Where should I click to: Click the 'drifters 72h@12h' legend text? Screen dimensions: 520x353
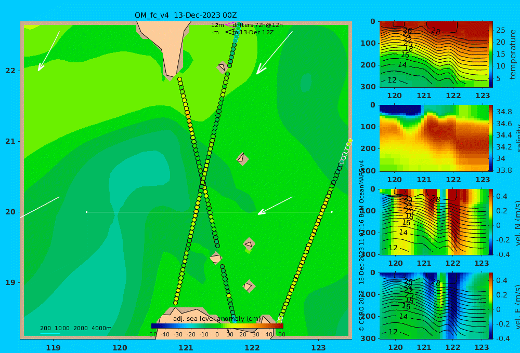click(x=258, y=25)
